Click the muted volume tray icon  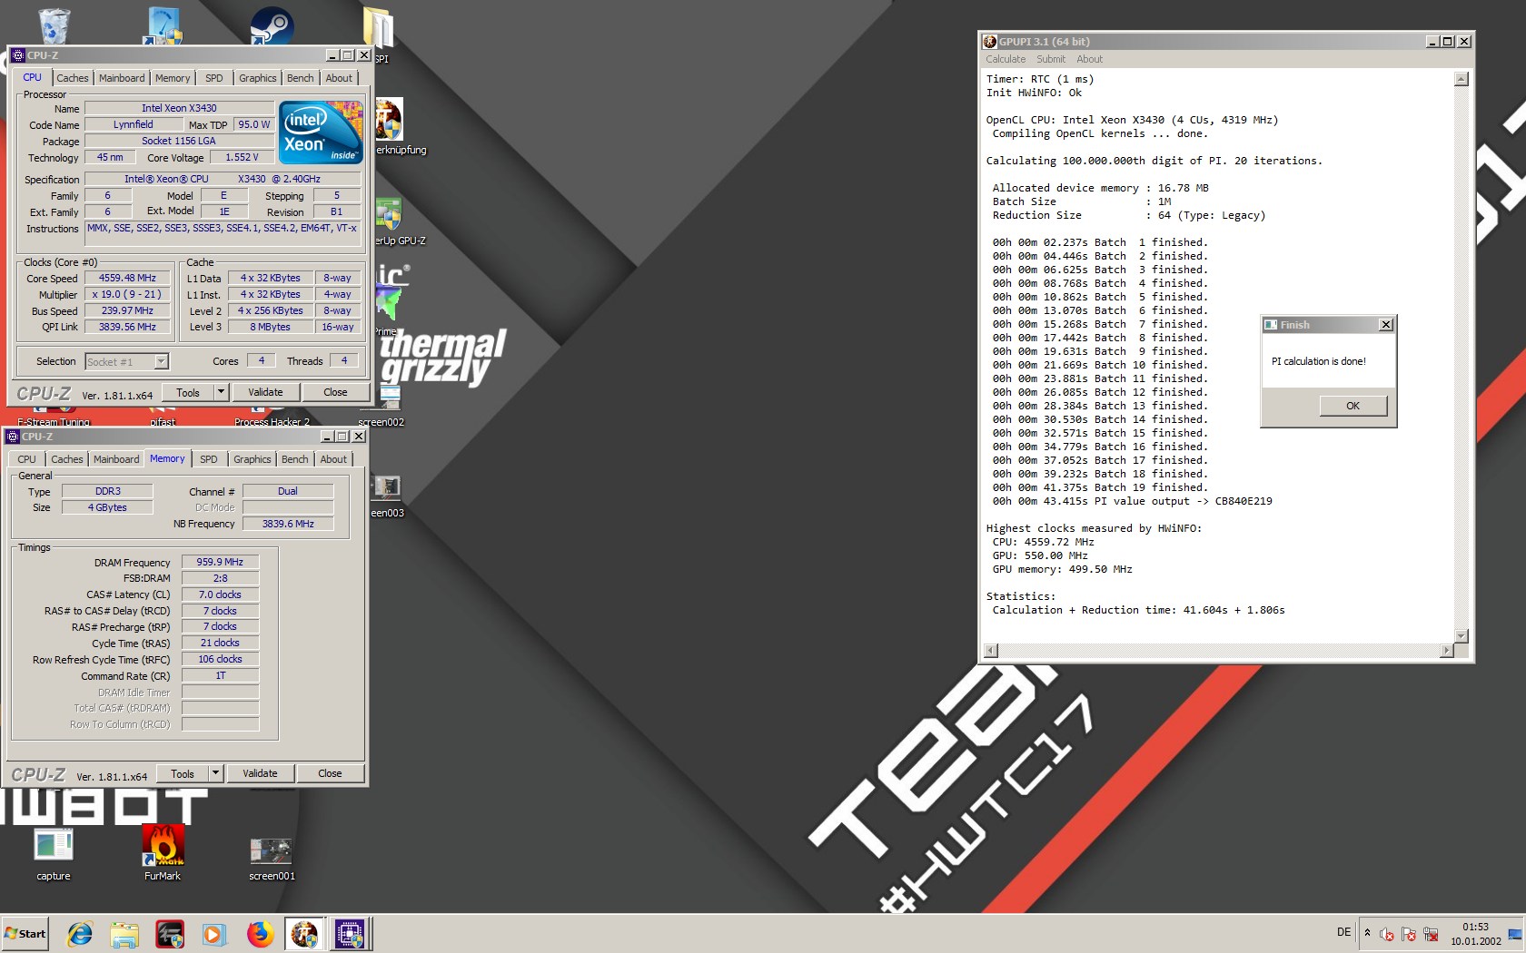(1387, 934)
